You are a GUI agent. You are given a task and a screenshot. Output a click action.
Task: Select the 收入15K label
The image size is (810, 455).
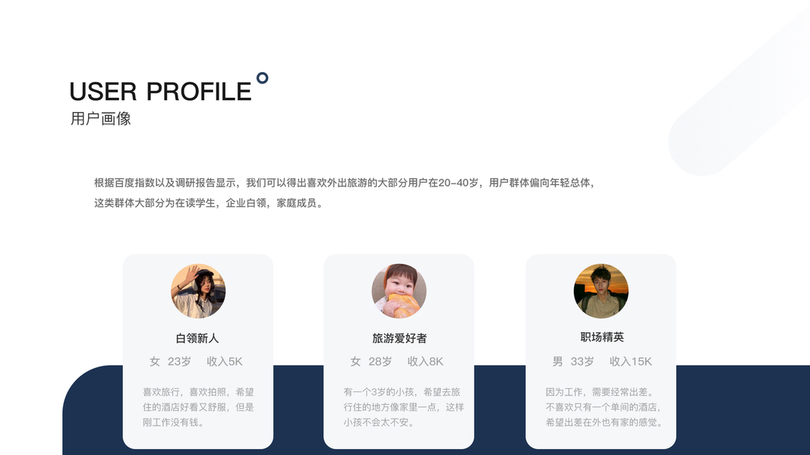click(630, 362)
